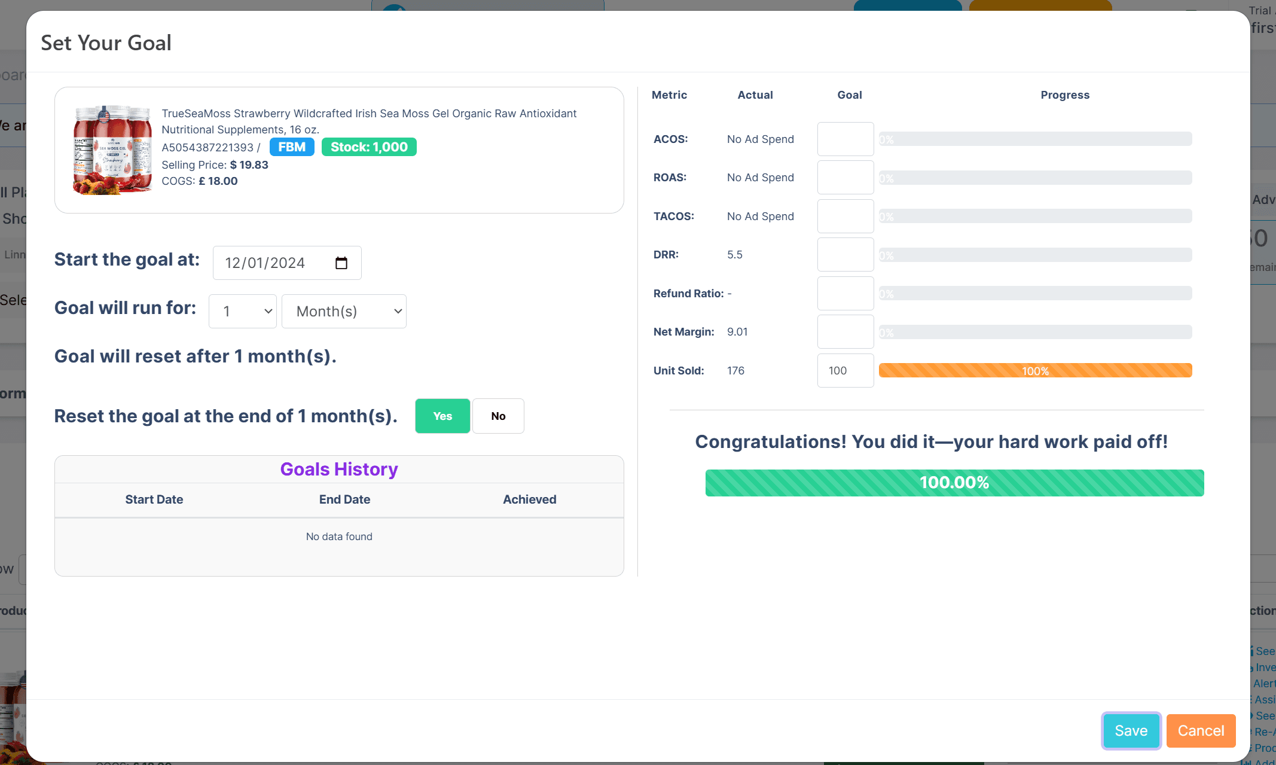The width and height of the screenshot is (1276, 765).
Task: Click the ACOS goal input box
Action: [845, 139]
